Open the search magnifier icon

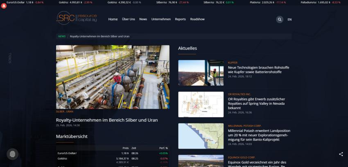[x=280, y=20]
